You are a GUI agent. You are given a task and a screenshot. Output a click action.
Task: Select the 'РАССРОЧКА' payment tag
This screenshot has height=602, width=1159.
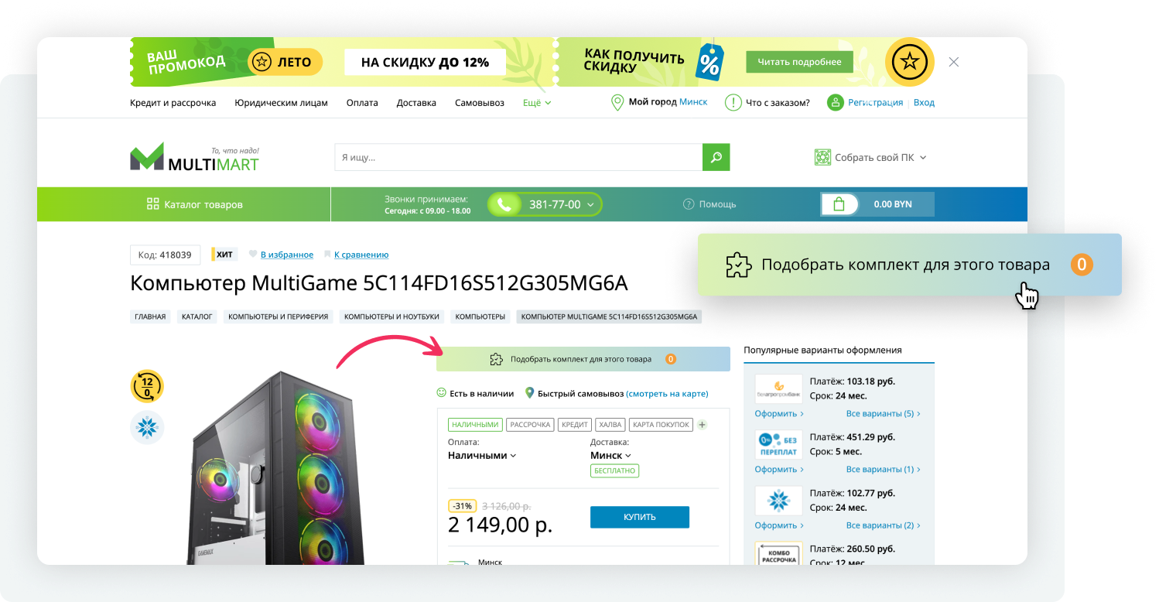tap(531, 425)
